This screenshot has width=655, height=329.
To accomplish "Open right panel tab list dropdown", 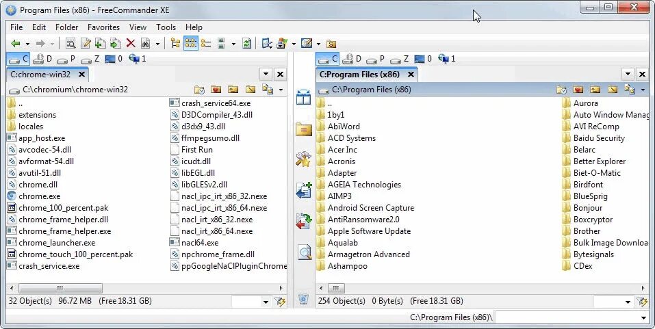I will click(628, 75).
